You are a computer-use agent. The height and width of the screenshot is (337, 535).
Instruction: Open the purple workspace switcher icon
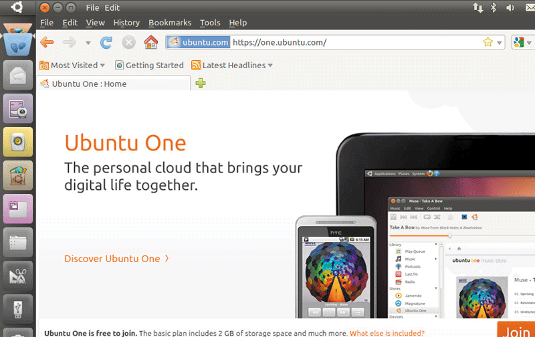coord(18,209)
